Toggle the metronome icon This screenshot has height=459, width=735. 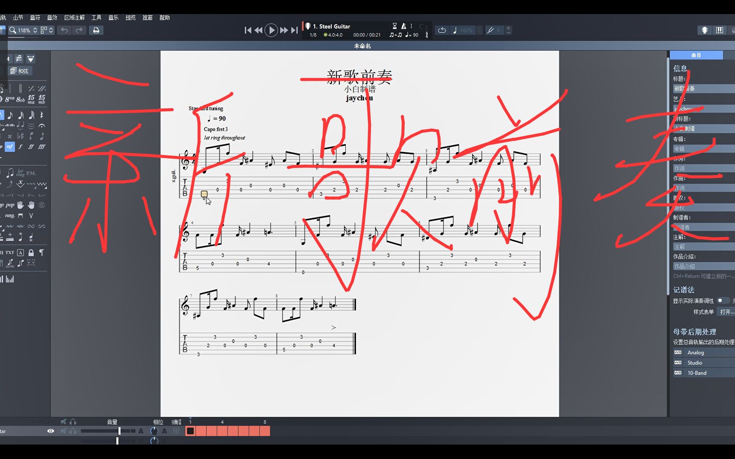click(x=404, y=26)
